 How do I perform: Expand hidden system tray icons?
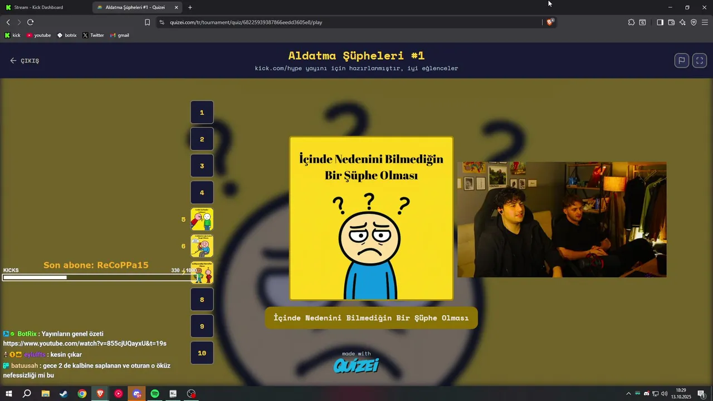click(628, 394)
